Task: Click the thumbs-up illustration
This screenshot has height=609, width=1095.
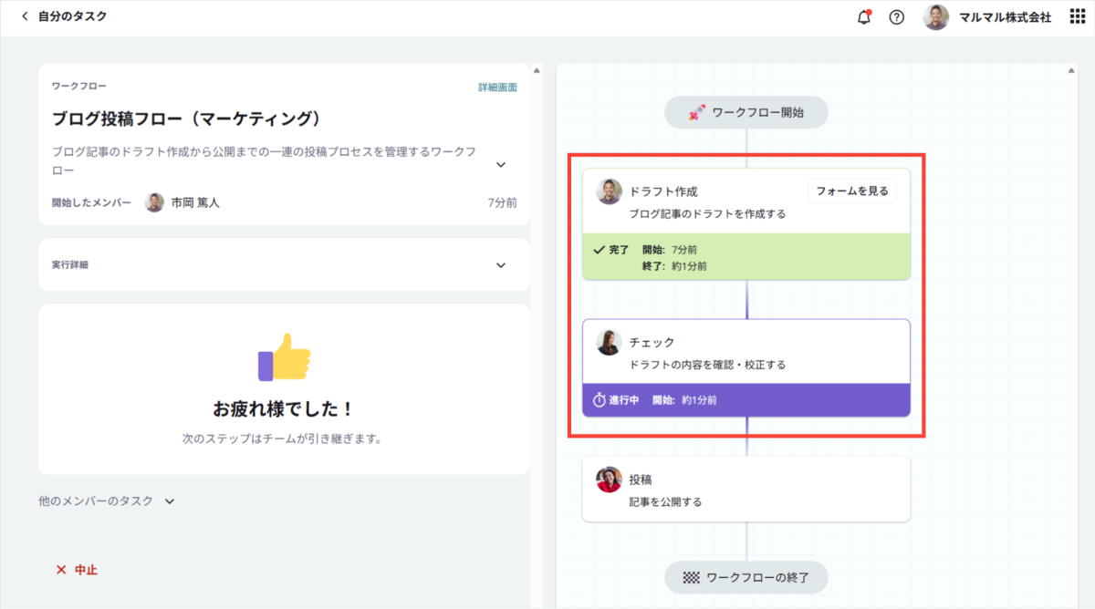Action: click(284, 356)
